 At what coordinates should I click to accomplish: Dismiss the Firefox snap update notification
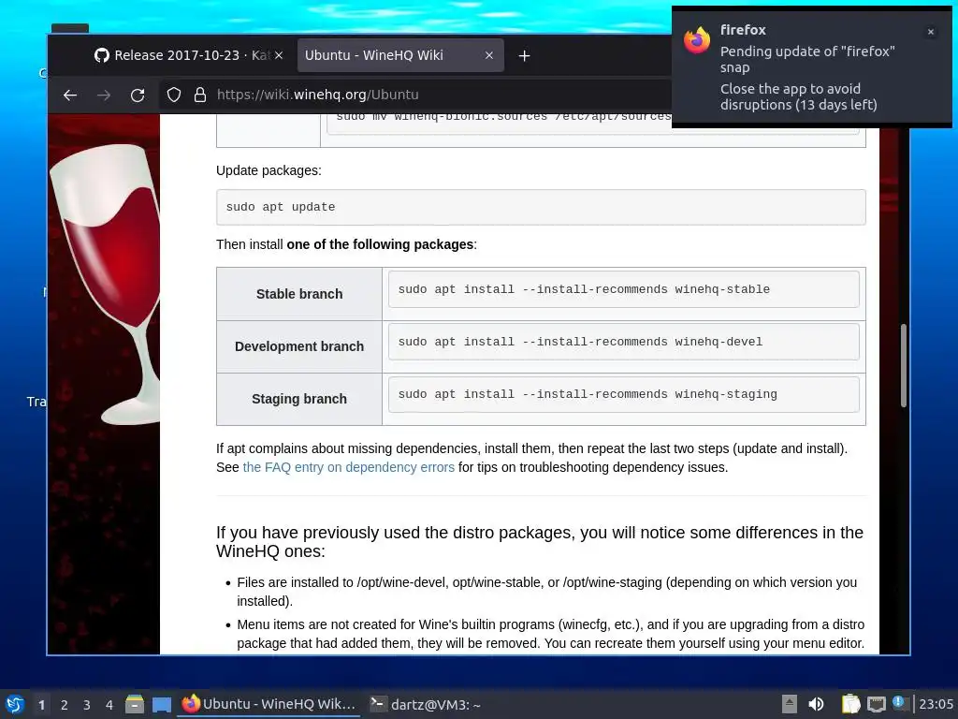click(931, 32)
